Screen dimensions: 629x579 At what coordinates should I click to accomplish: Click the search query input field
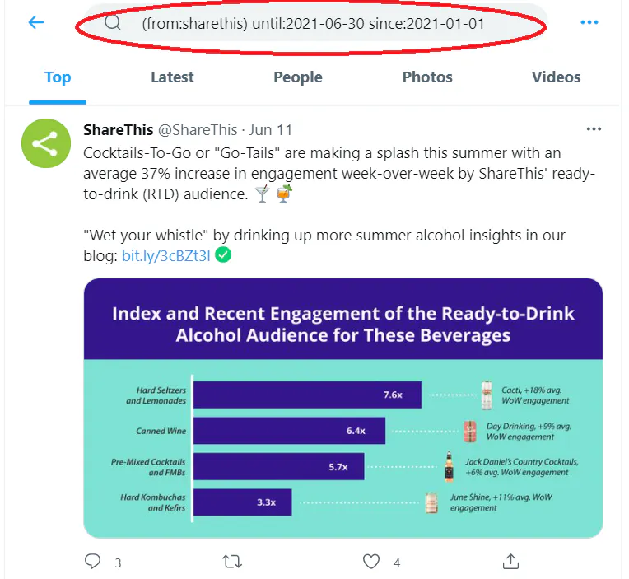313,24
